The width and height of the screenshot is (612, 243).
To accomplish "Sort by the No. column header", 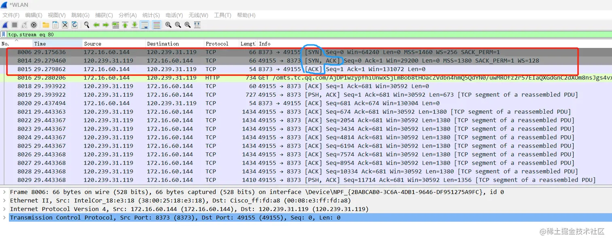I will tap(16, 44).
